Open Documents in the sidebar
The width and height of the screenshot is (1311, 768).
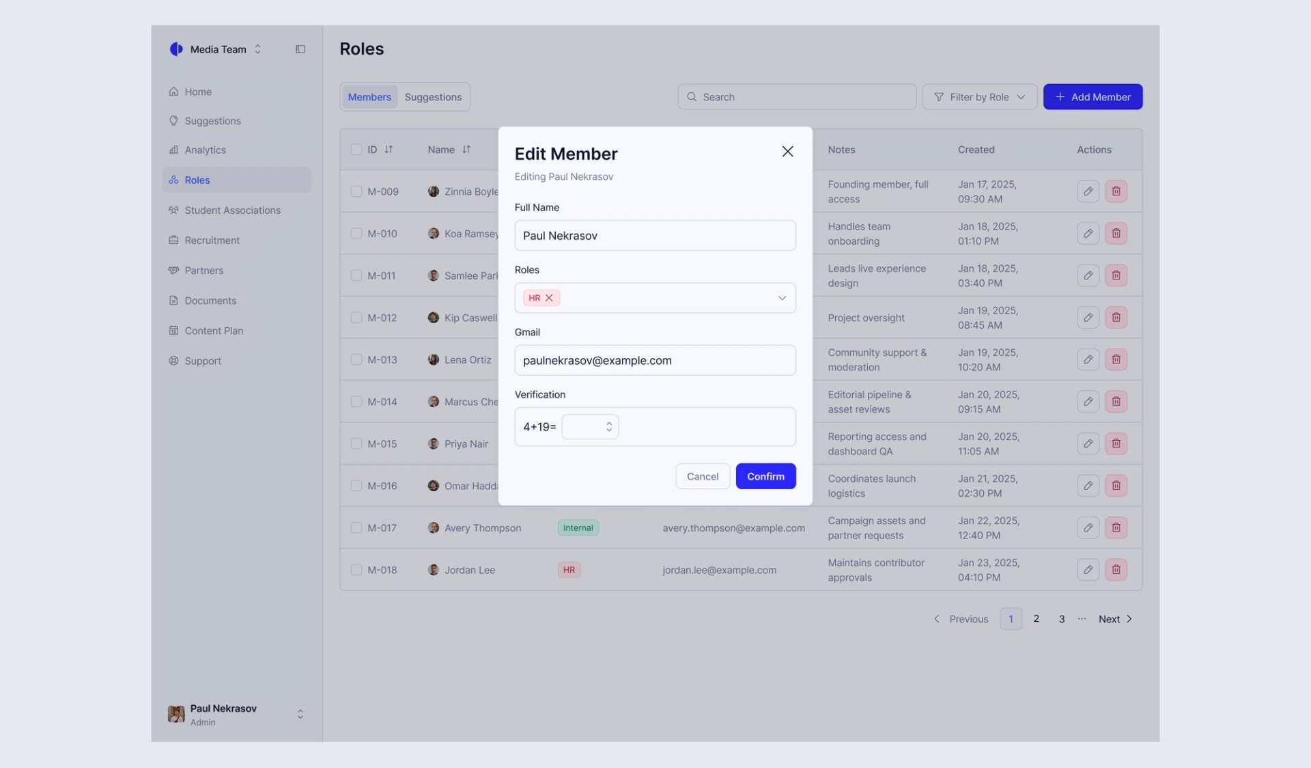[x=236, y=301]
